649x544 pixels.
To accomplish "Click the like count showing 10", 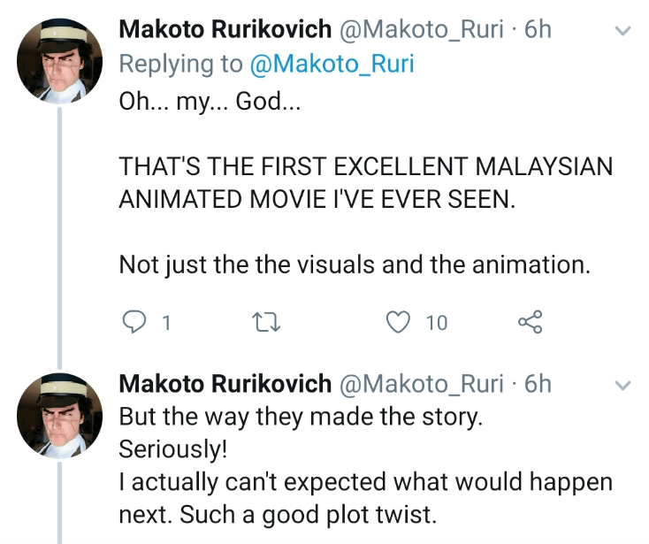I will point(437,324).
